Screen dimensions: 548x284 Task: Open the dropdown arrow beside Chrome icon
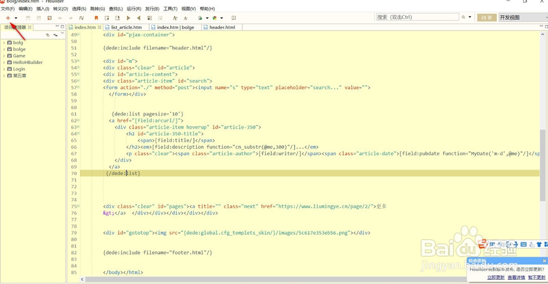[221, 18]
